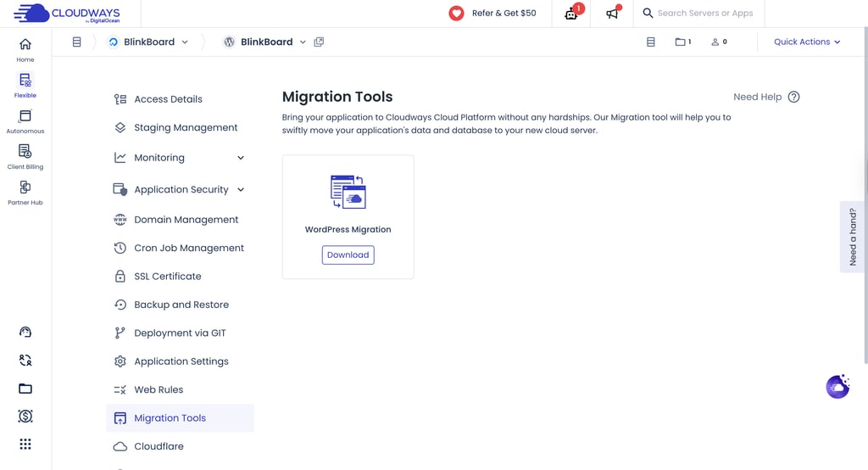Click the projects folder counter icon
This screenshot has width=868, height=470.
pos(683,42)
